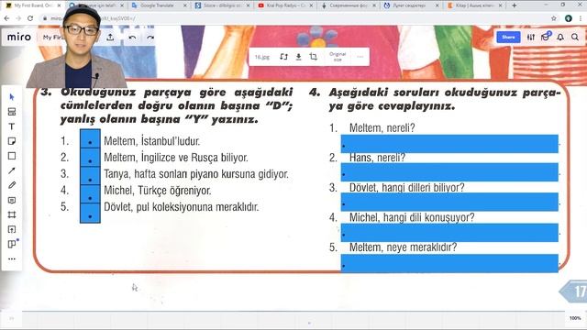Go back in browser
587x330 pixels.
coord(6,18)
